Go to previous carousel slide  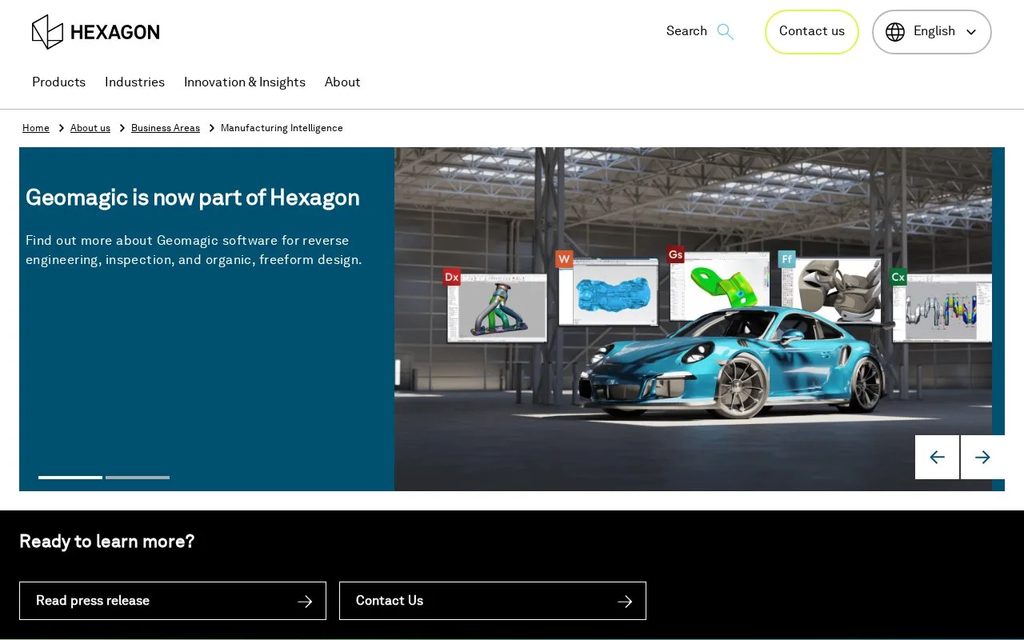coord(937,457)
